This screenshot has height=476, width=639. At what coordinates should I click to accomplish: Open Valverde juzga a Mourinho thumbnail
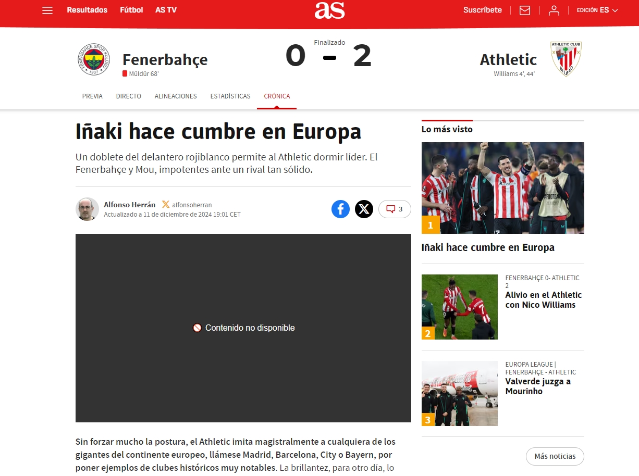coord(460,393)
